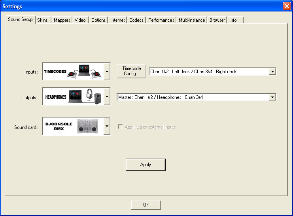Select the Multi-Instance tab
Viewport: 293px width, 216px height.
click(192, 20)
